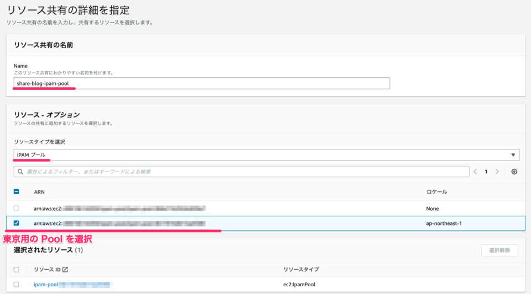This screenshot has width=531, height=294.
Task: Click the resource filter search field
Action: click(x=242, y=172)
